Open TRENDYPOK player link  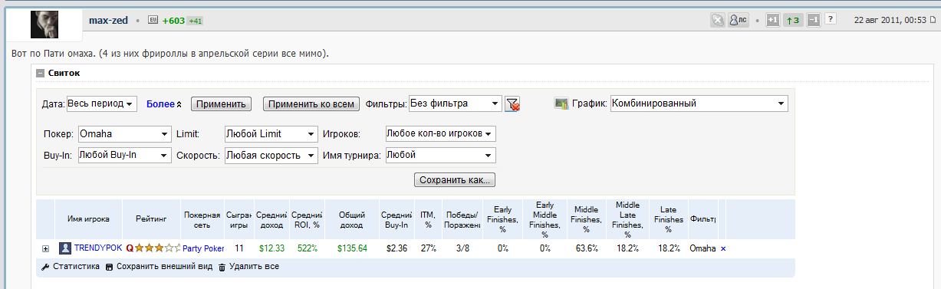98,248
